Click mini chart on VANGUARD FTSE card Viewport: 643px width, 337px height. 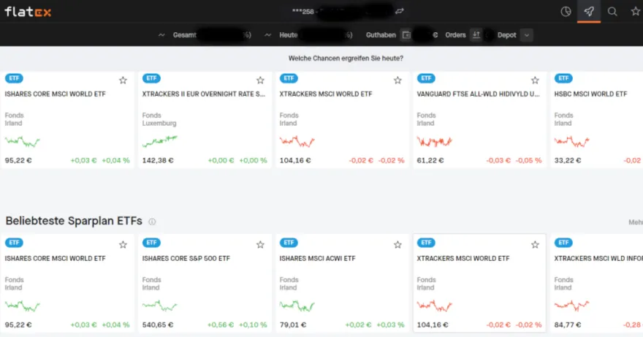click(x=434, y=142)
